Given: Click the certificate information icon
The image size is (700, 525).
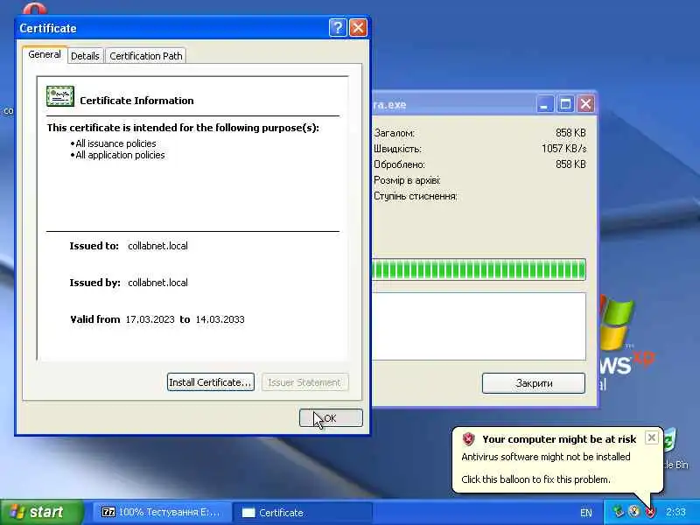Looking at the screenshot, I should pos(60,96).
